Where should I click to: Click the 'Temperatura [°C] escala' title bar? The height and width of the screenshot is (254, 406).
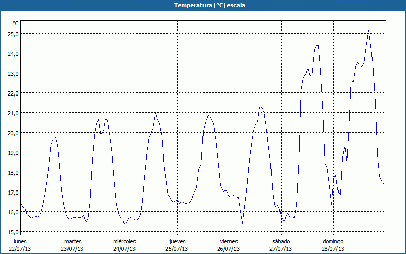tap(203, 5)
